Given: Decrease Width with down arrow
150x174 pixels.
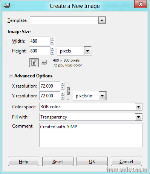Looking at the screenshot, I should 52,43.
